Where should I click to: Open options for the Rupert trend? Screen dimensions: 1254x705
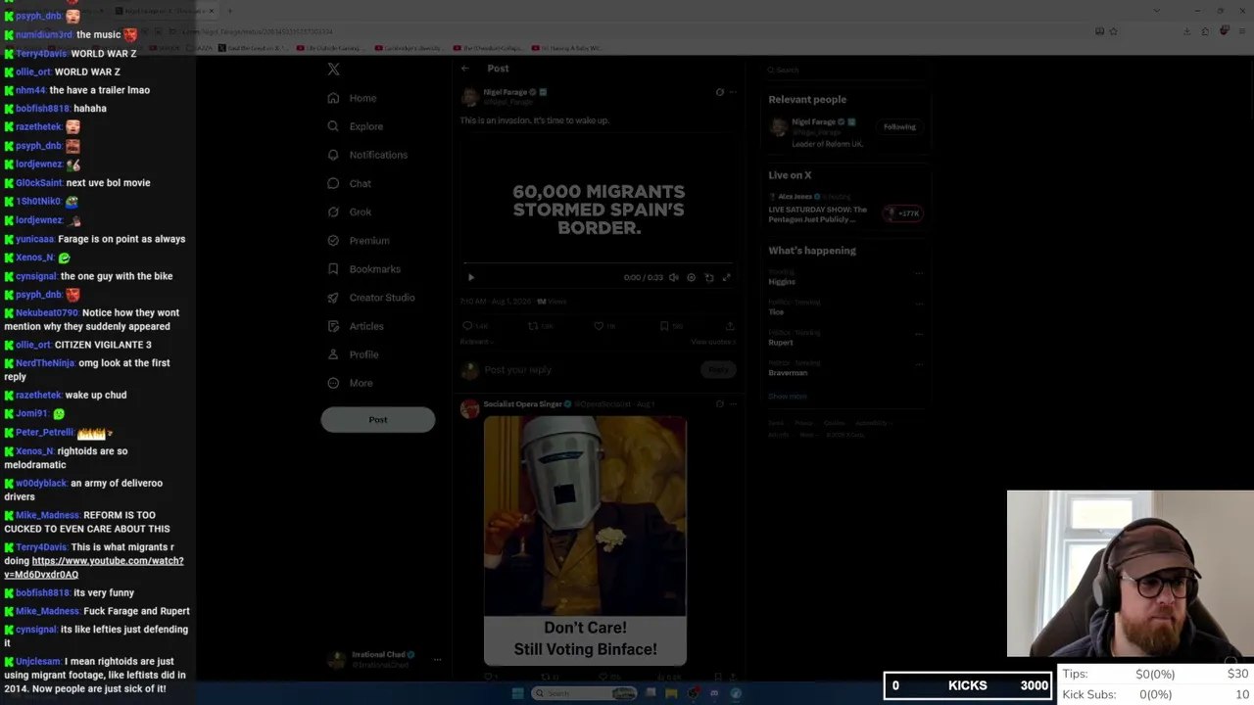919,334
